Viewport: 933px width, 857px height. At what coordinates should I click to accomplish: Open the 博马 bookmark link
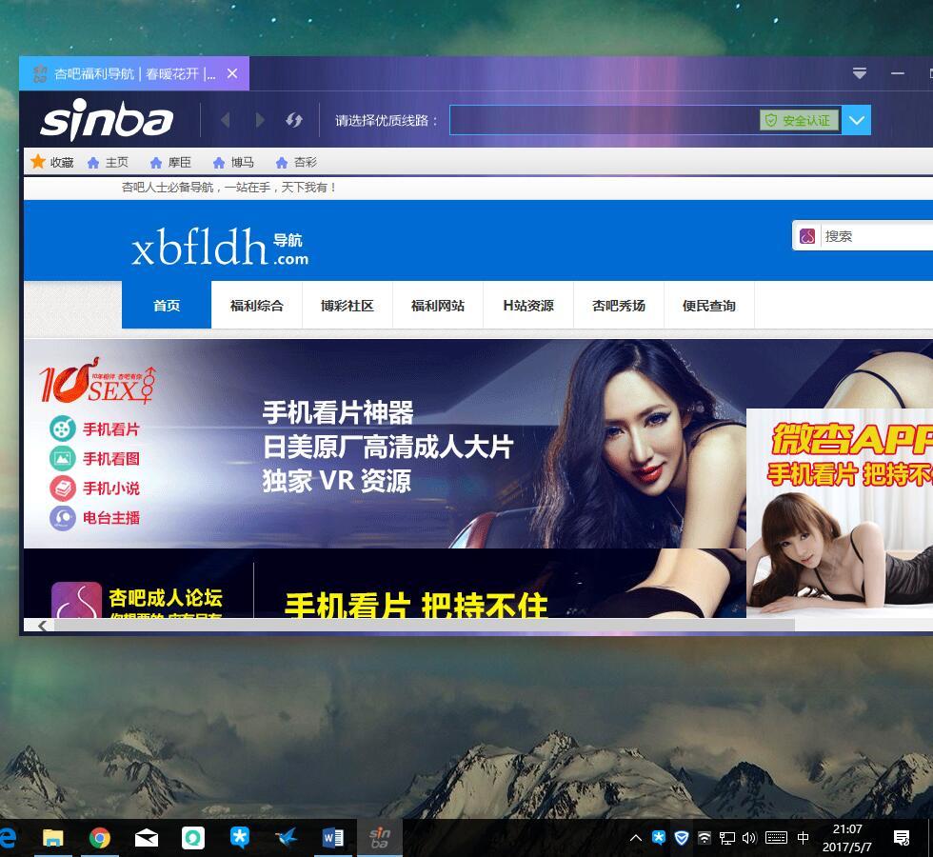pyautogui.click(x=235, y=162)
